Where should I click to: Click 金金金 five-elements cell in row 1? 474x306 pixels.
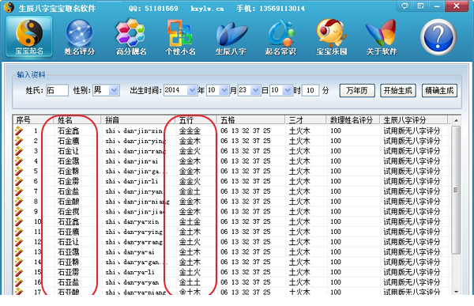pos(190,130)
